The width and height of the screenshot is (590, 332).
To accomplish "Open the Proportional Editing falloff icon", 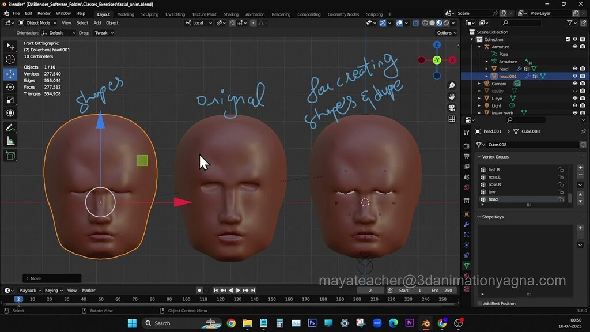I will point(261,22).
